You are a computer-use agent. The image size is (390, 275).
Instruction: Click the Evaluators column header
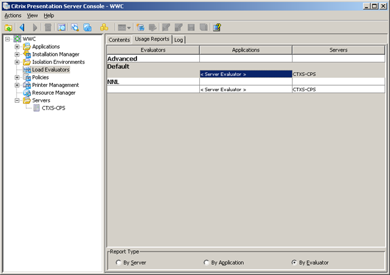153,50
